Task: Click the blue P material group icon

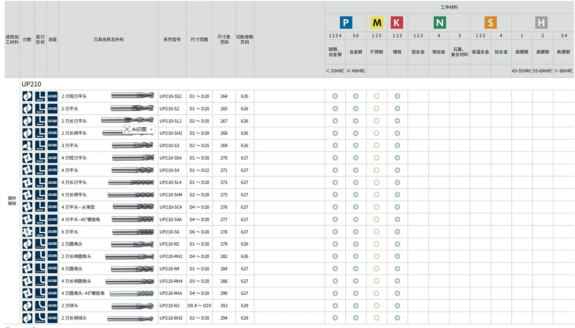Action: pos(346,23)
